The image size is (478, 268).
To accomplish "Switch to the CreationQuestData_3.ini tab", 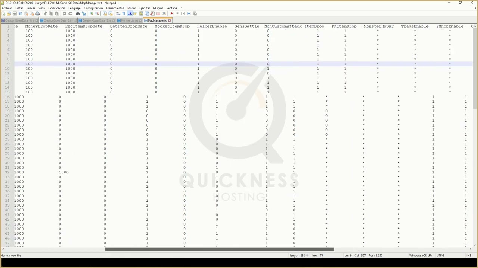I will (x=97, y=20).
